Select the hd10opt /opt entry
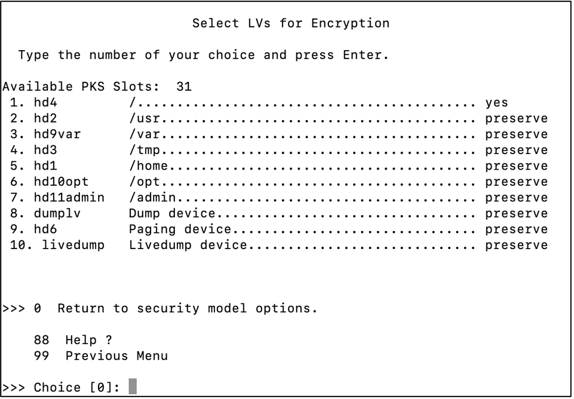574x399 pixels. (278, 182)
